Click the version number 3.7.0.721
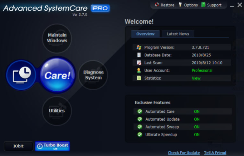The image size is (244, 156). point(200,47)
